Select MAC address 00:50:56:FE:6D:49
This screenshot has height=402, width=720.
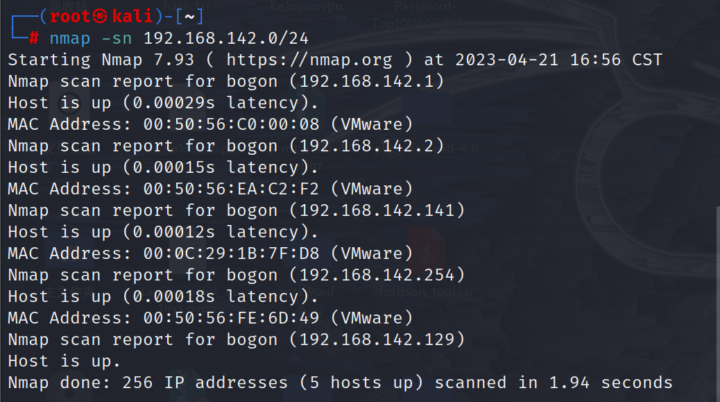pos(232,318)
